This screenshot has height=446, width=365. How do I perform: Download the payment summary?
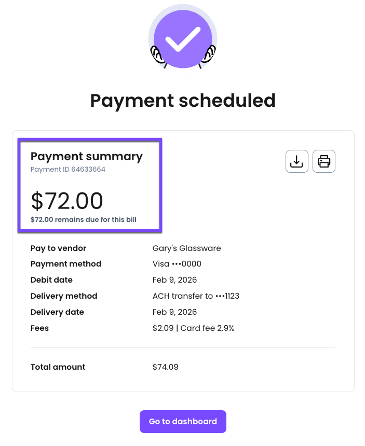click(x=297, y=161)
